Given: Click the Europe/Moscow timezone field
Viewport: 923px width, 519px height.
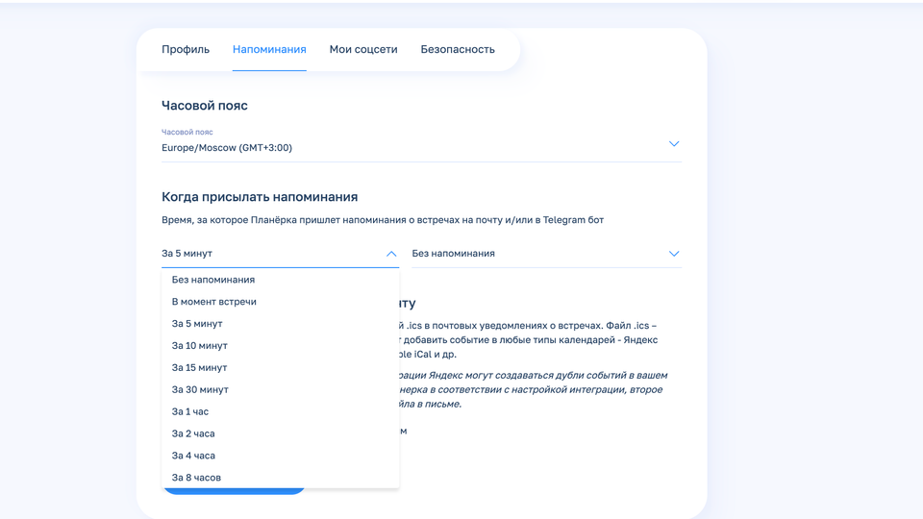Looking at the screenshot, I should pyautogui.click(x=421, y=143).
